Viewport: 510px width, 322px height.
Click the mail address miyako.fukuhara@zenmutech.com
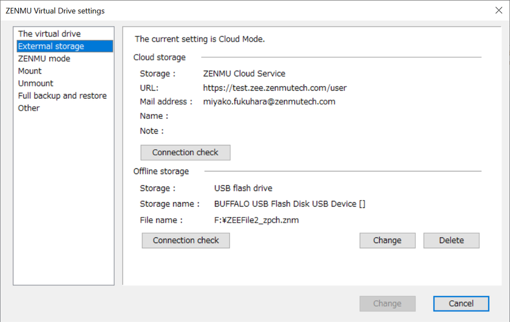coord(269,101)
